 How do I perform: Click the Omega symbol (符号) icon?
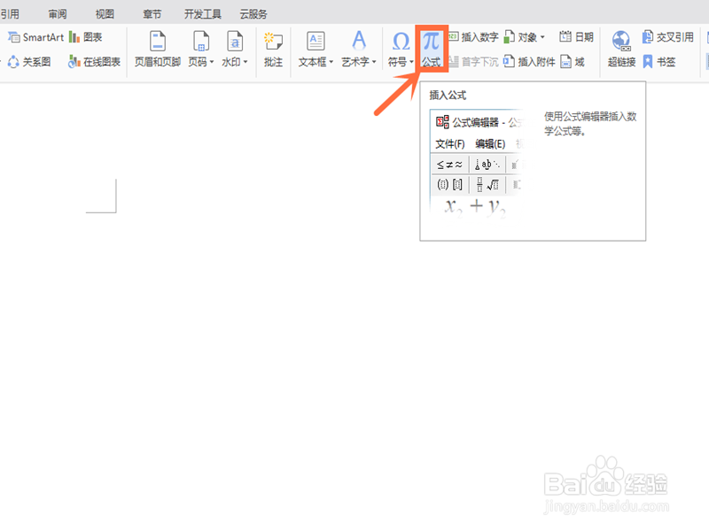click(x=401, y=42)
